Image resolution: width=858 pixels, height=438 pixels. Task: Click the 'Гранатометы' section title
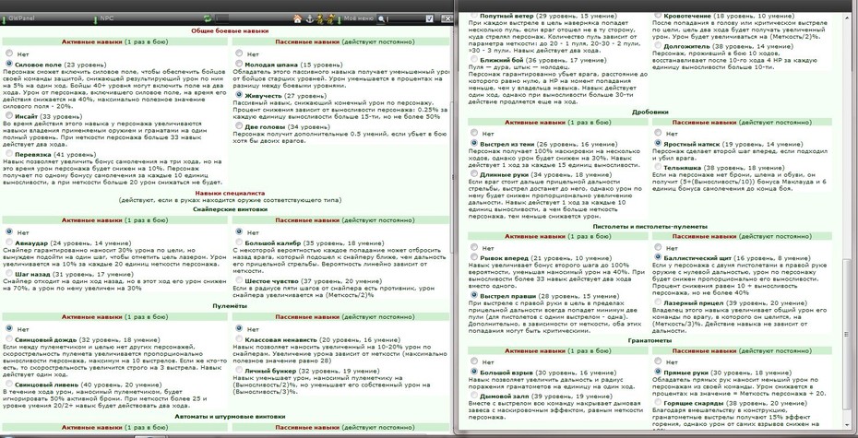pyautogui.click(x=650, y=340)
